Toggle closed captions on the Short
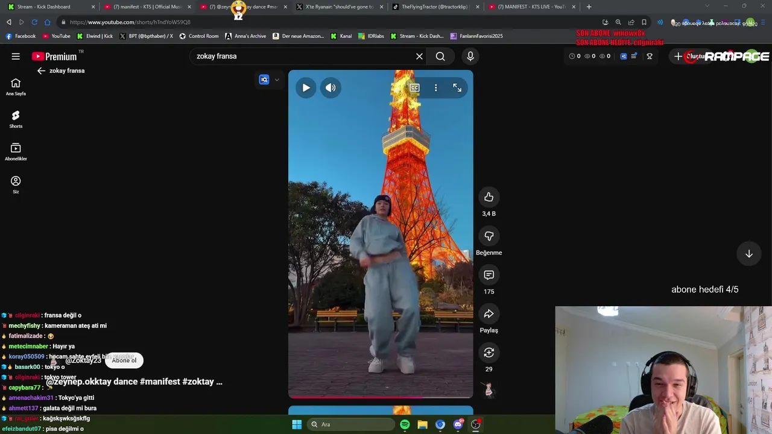The image size is (772, 434). (414, 87)
